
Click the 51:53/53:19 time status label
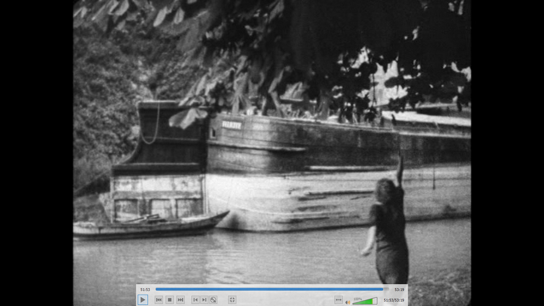[394, 300]
